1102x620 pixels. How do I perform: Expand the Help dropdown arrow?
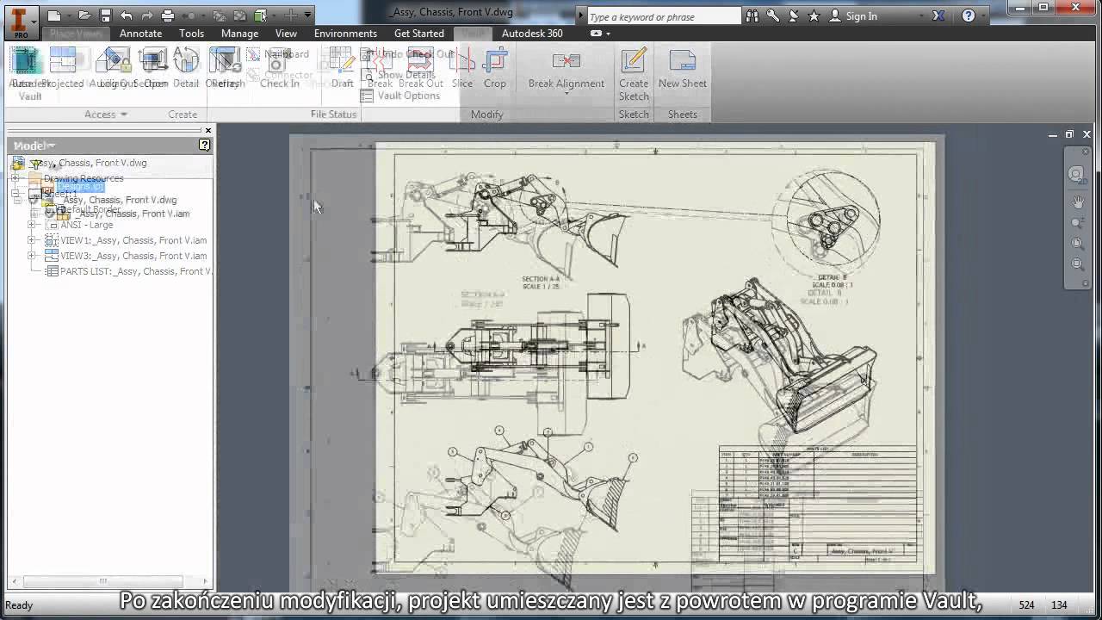(x=985, y=16)
